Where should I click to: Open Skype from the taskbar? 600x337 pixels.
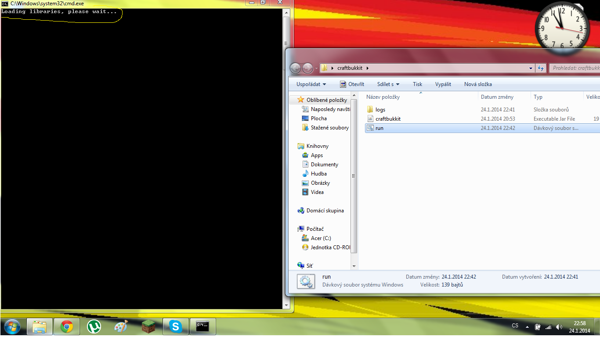click(176, 326)
